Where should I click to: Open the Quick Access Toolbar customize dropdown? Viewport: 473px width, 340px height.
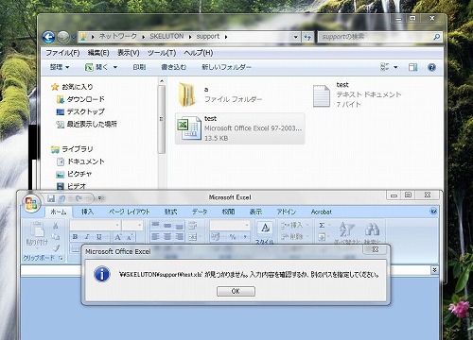pos(99,198)
